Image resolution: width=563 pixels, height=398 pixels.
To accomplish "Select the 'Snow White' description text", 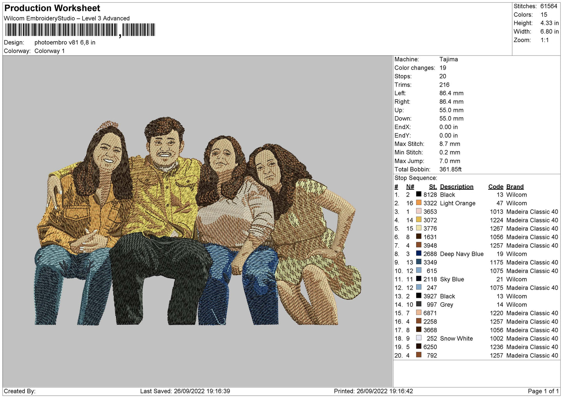I will [x=456, y=339].
